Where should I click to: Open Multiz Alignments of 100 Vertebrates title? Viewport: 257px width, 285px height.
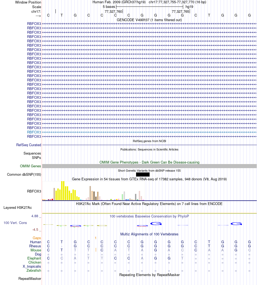(149, 234)
